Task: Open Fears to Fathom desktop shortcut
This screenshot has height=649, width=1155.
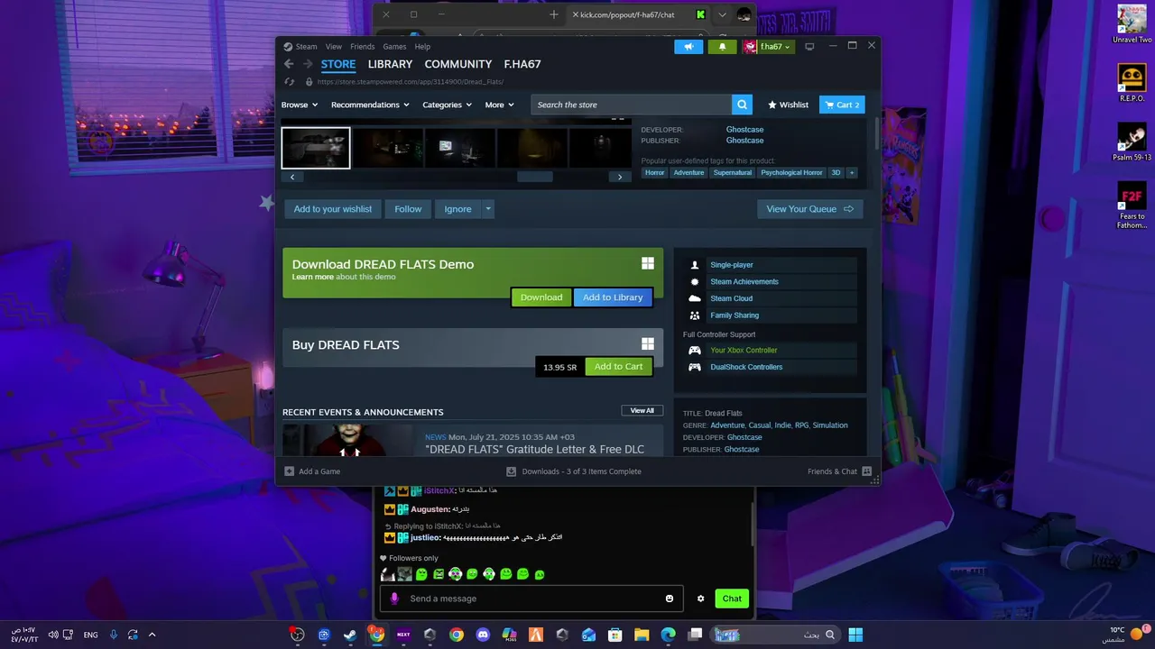Action: pos(1132,205)
